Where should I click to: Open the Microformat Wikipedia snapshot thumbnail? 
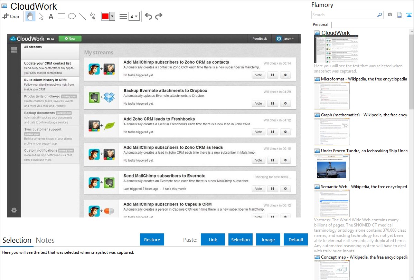[x=332, y=96]
